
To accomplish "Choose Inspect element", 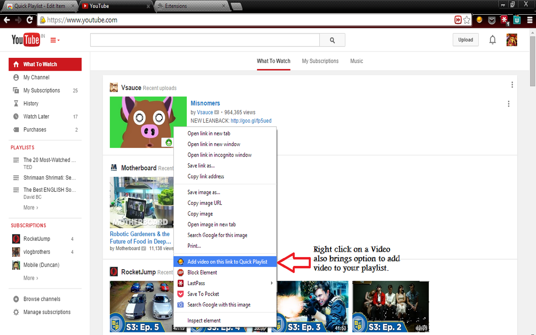I will (225, 321).
